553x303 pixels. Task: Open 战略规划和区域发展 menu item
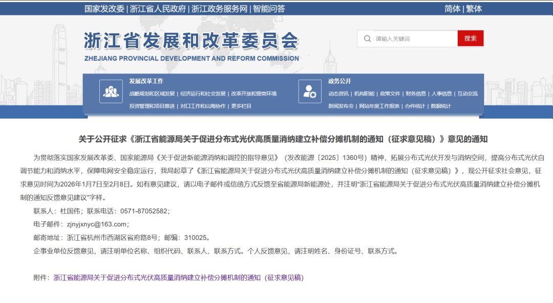[152, 94]
